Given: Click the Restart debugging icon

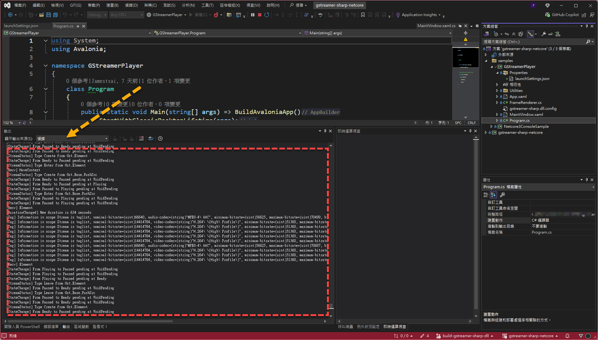Looking at the screenshot, I should (x=267, y=15).
